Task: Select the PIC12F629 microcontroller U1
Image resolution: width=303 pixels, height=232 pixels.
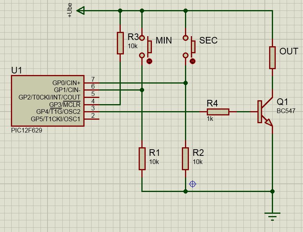Action: point(48,101)
